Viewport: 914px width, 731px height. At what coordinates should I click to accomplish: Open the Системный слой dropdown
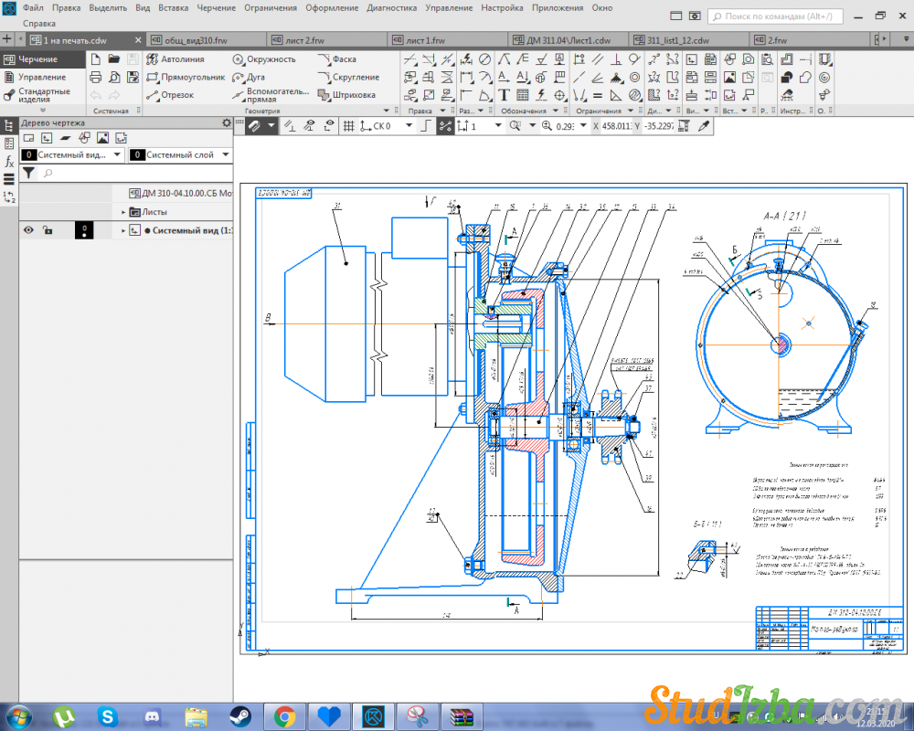coord(225,155)
